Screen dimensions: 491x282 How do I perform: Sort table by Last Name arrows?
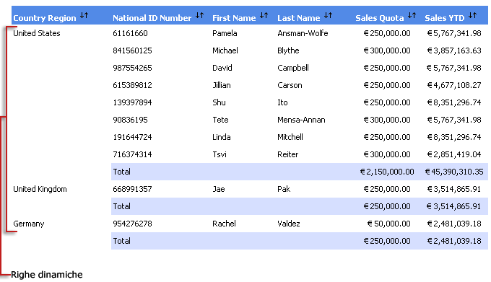328,15
